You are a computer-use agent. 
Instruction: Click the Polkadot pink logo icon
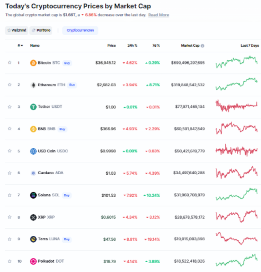33,261
